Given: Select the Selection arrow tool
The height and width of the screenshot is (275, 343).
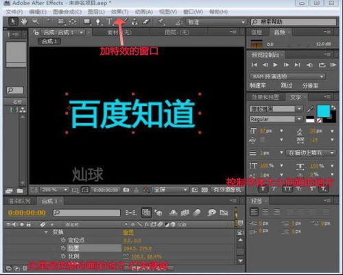Looking at the screenshot, I should (x=13, y=21).
